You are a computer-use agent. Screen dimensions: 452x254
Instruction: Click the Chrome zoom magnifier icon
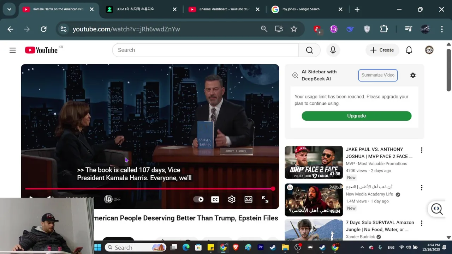264,29
